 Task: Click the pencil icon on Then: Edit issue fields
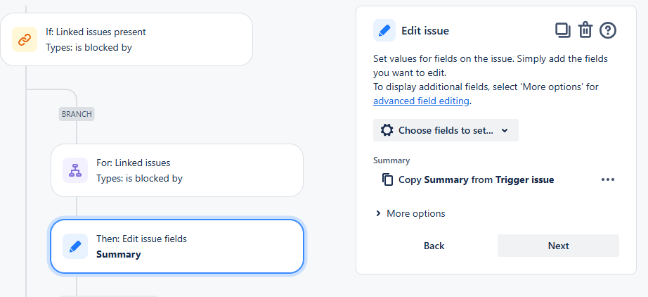point(75,246)
